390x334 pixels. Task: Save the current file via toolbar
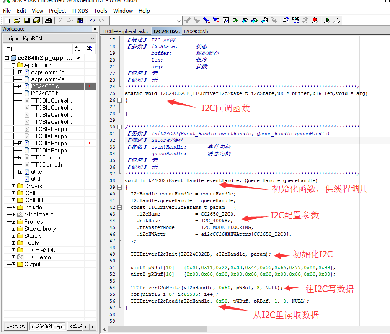(x=27, y=21)
